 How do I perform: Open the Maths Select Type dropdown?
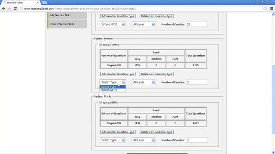(x=113, y=140)
